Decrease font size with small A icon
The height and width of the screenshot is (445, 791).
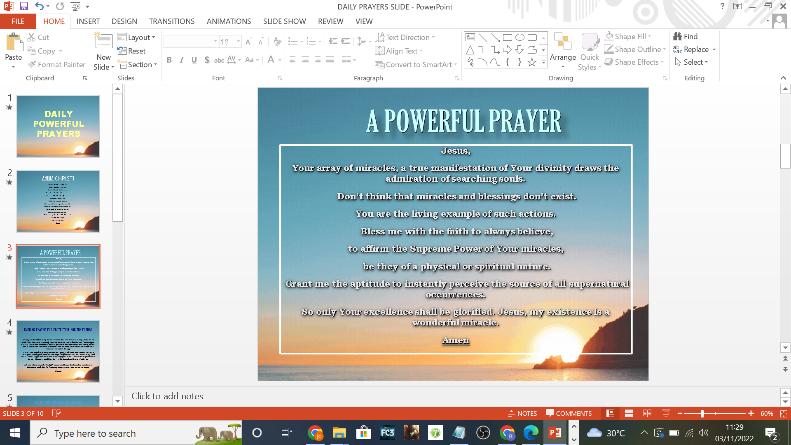[x=261, y=42]
